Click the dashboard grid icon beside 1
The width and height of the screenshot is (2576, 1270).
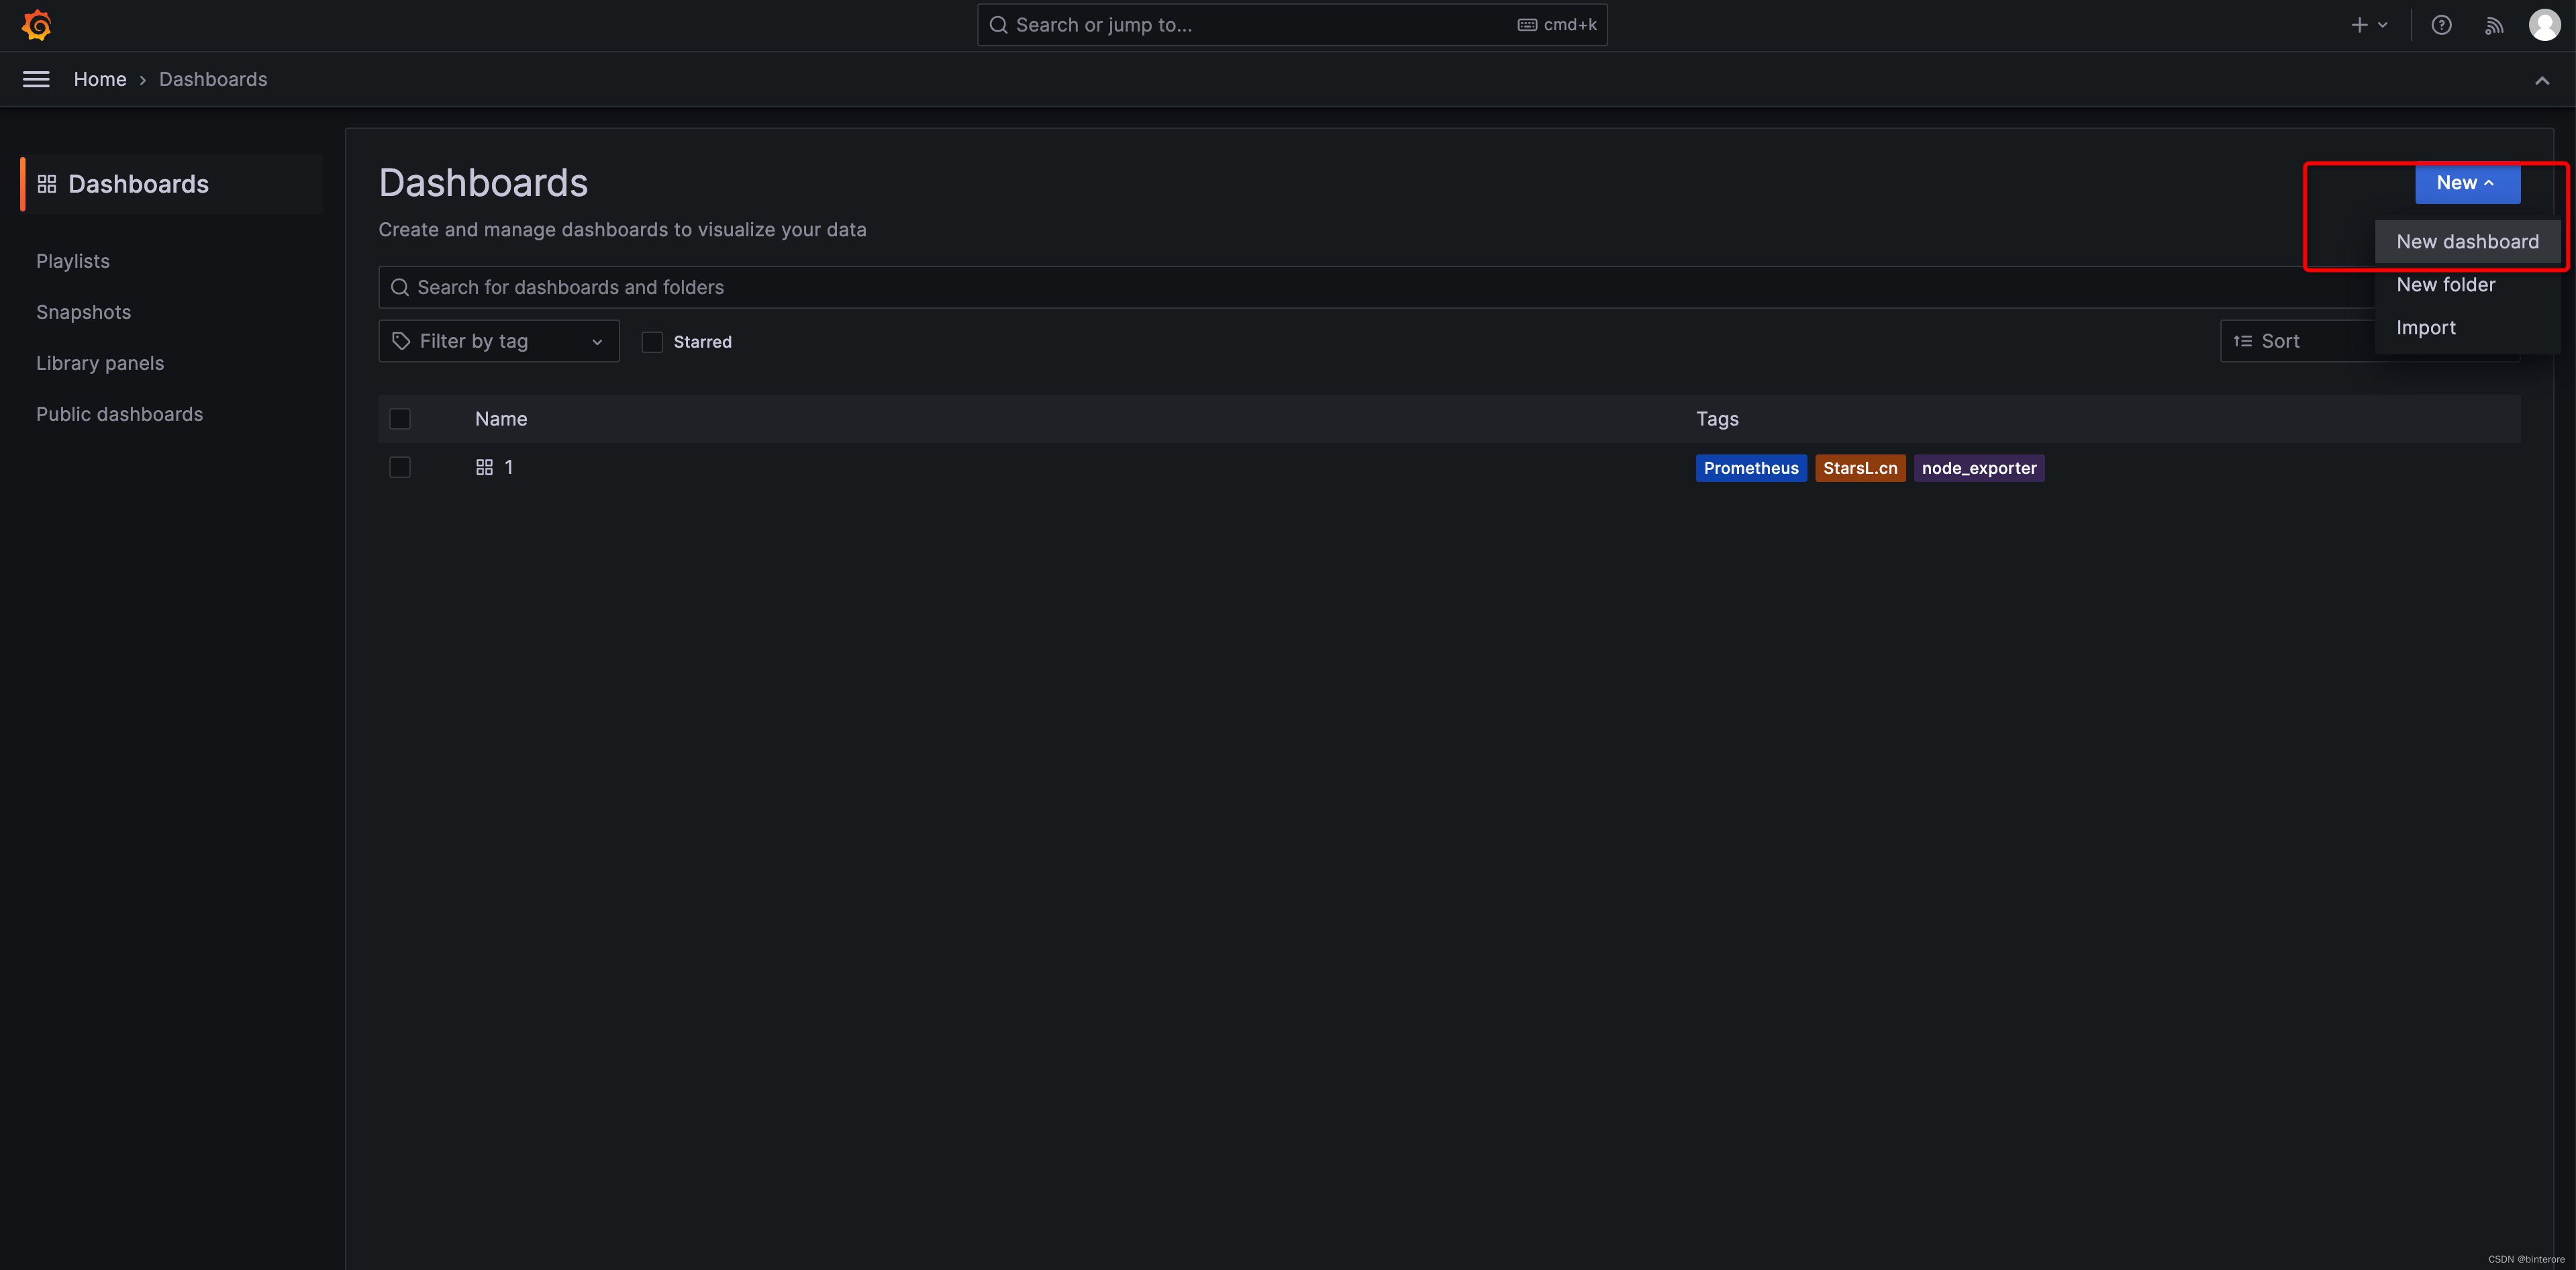point(484,467)
